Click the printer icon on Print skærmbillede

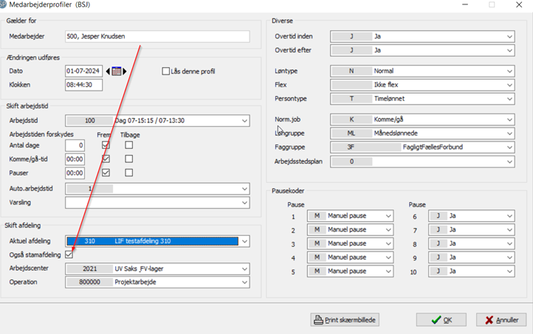tap(319, 320)
